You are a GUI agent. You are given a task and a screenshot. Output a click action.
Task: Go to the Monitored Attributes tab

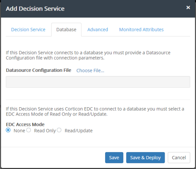(141, 30)
